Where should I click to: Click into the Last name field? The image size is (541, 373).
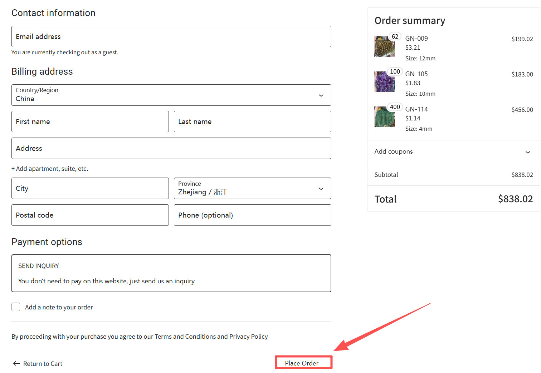coord(252,121)
